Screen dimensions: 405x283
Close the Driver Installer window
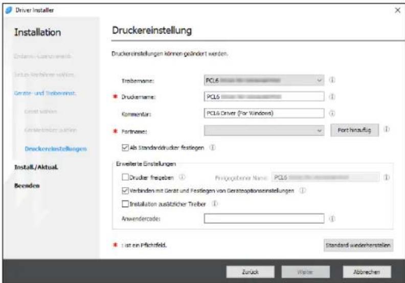pos(397,10)
